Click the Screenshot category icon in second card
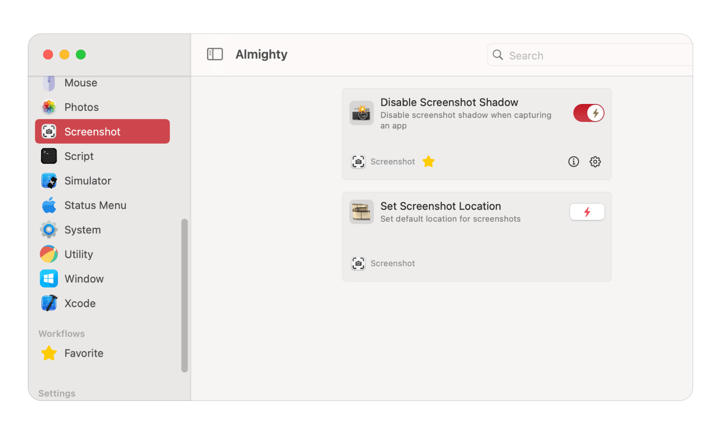 [358, 263]
